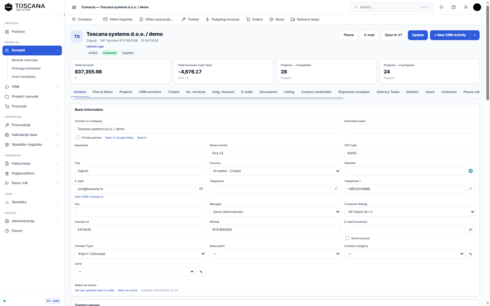Click Mark as active link

(128, 290)
